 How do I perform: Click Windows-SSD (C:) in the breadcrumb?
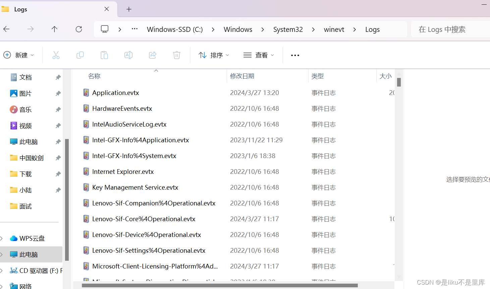(x=175, y=30)
